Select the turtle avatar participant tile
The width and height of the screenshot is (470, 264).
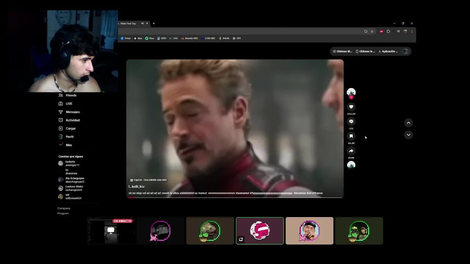[210, 231]
